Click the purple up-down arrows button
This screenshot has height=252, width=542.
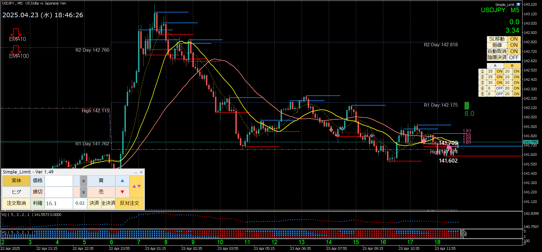[x=137, y=186]
